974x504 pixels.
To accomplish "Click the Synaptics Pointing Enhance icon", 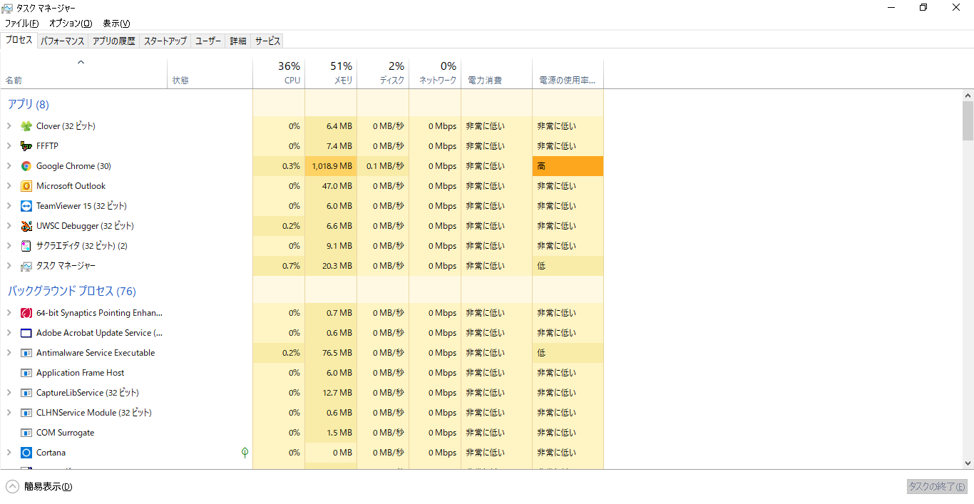I will [26, 313].
